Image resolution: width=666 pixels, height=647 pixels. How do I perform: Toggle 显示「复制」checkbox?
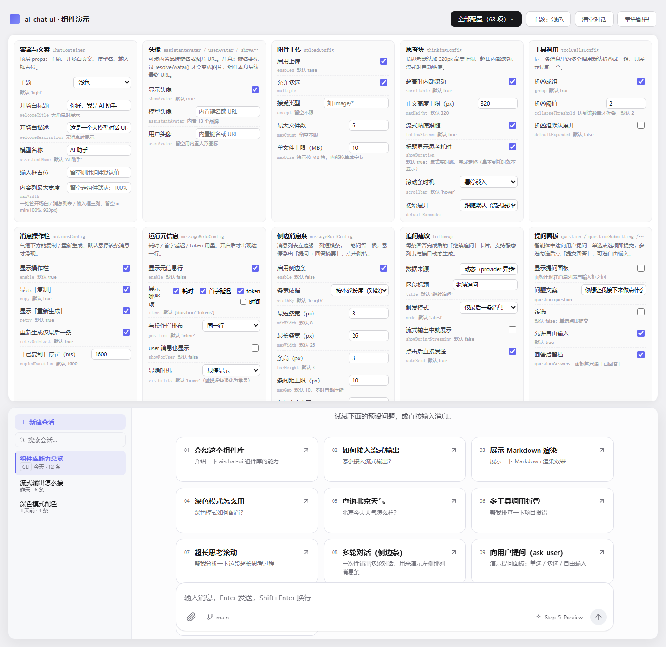coord(127,289)
